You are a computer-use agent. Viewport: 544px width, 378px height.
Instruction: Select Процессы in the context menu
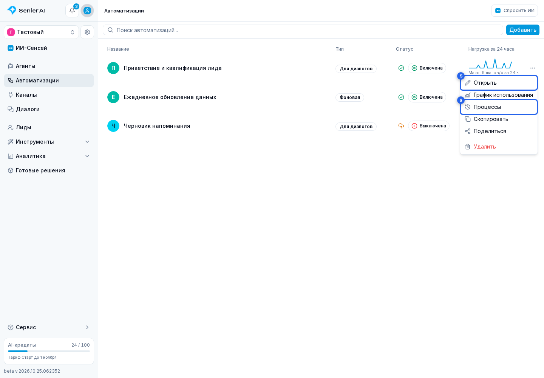tap(499, 107)
